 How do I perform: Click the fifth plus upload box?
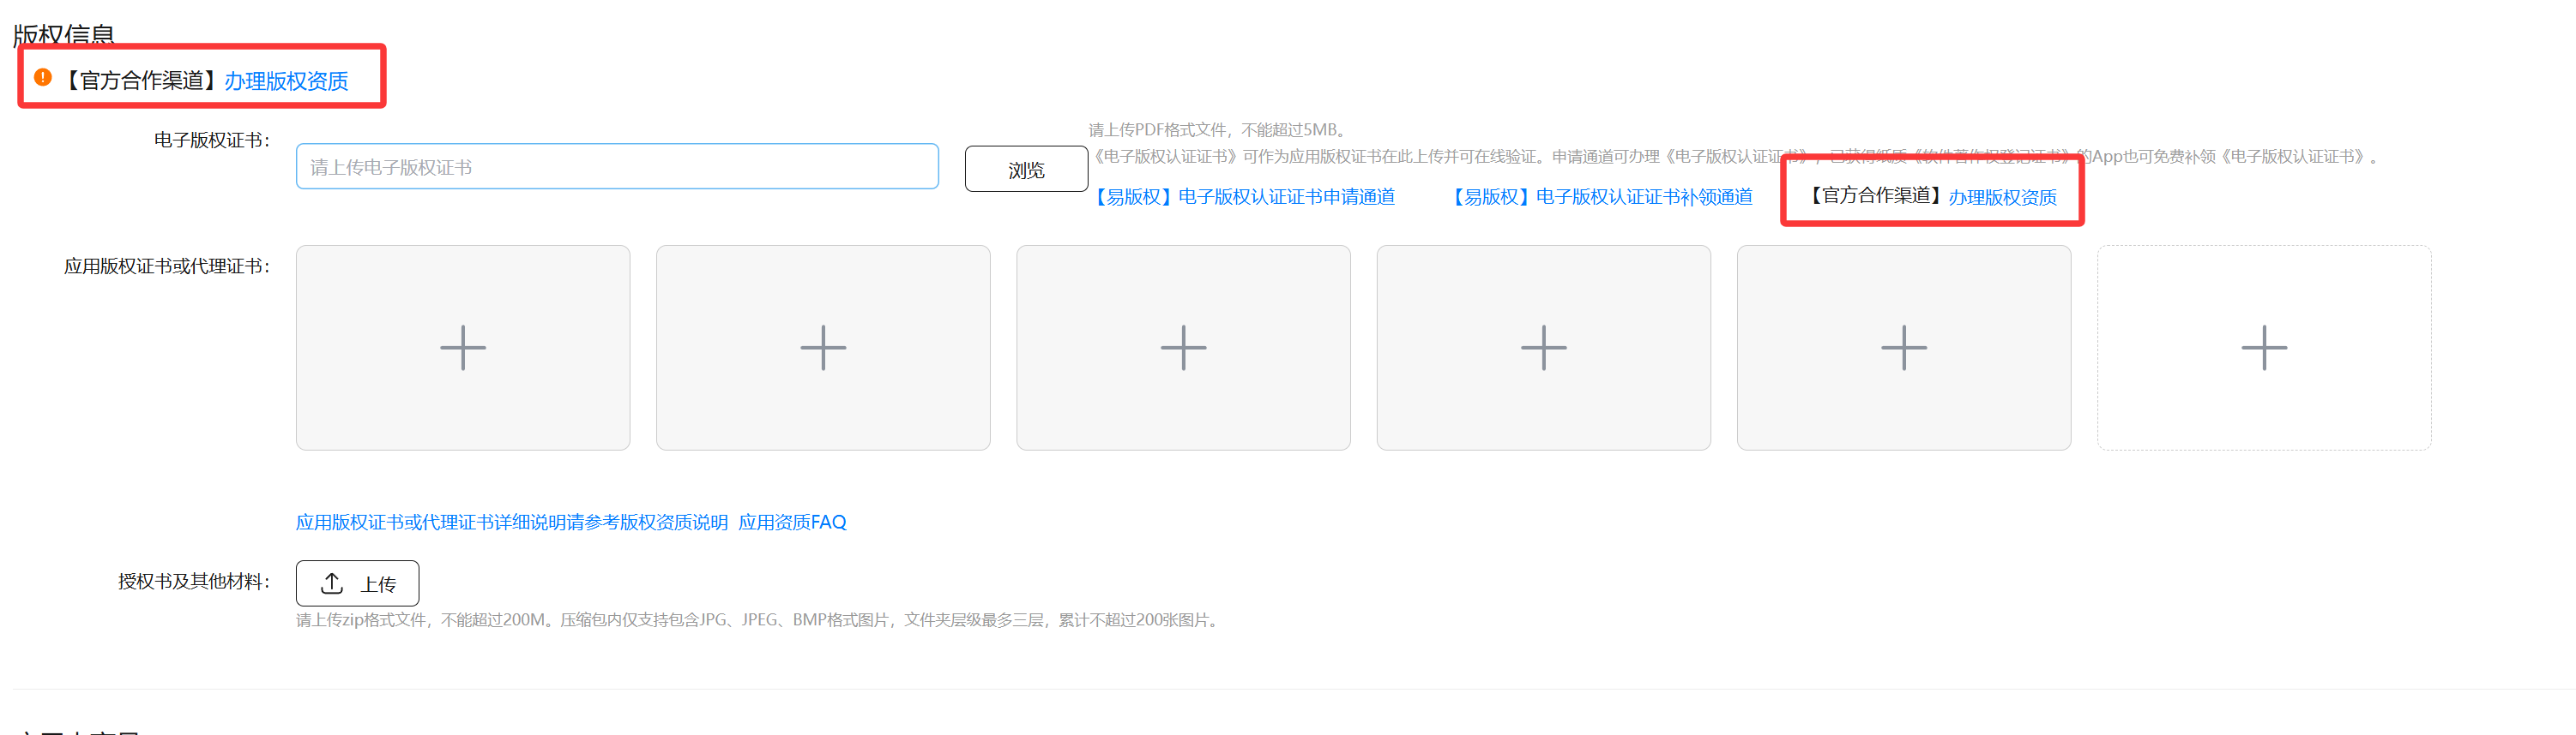(1903, 348)
